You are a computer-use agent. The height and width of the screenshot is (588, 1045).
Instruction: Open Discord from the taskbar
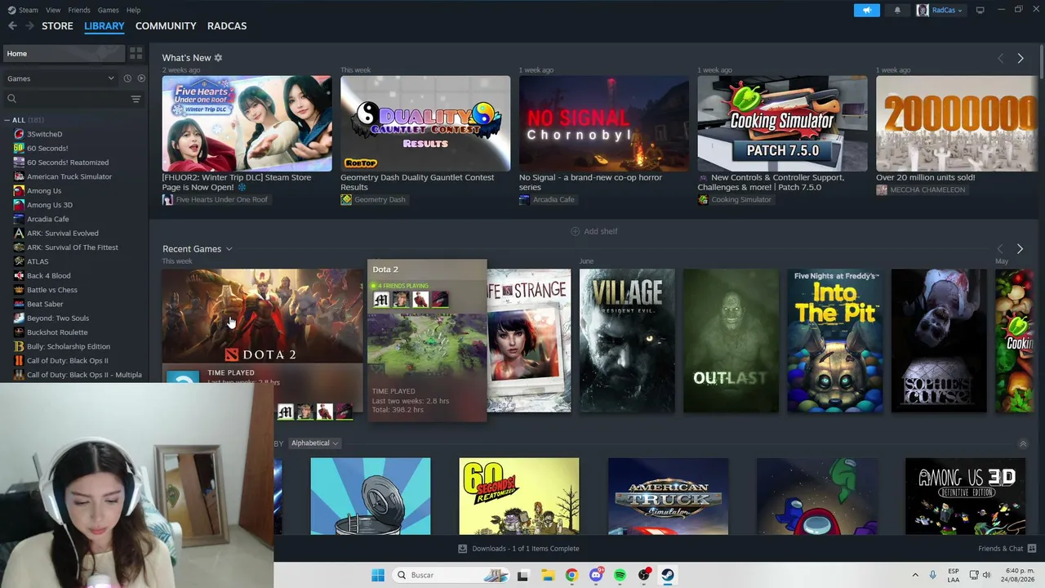tap(596, 575)
